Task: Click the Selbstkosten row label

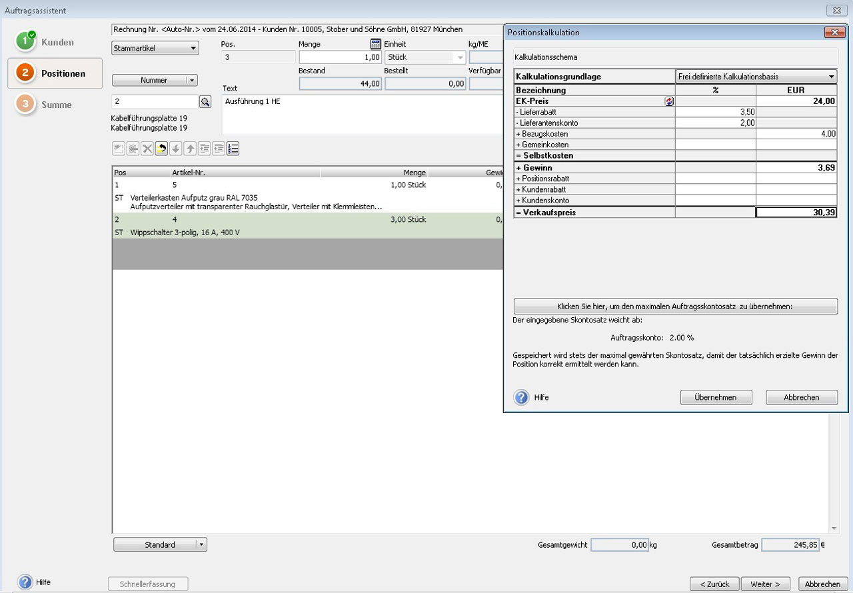Action: click(544, 155)
